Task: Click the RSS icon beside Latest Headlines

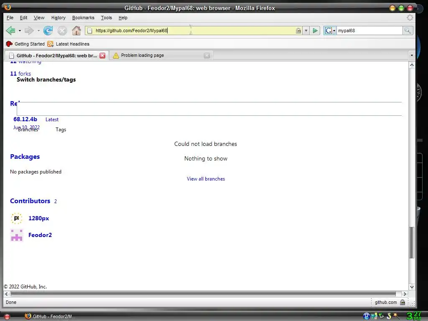Action: click(x=50, y=44)
